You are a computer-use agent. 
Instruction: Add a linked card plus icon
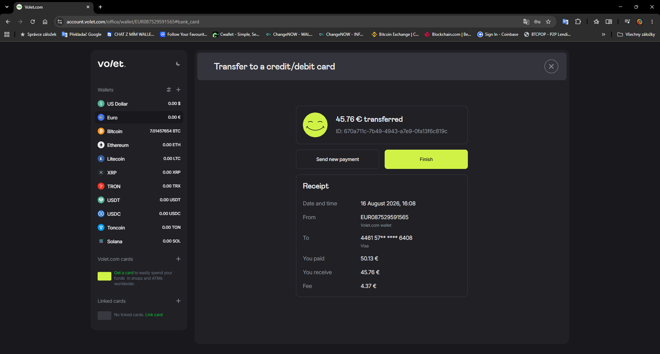click(x=178, y=301)
